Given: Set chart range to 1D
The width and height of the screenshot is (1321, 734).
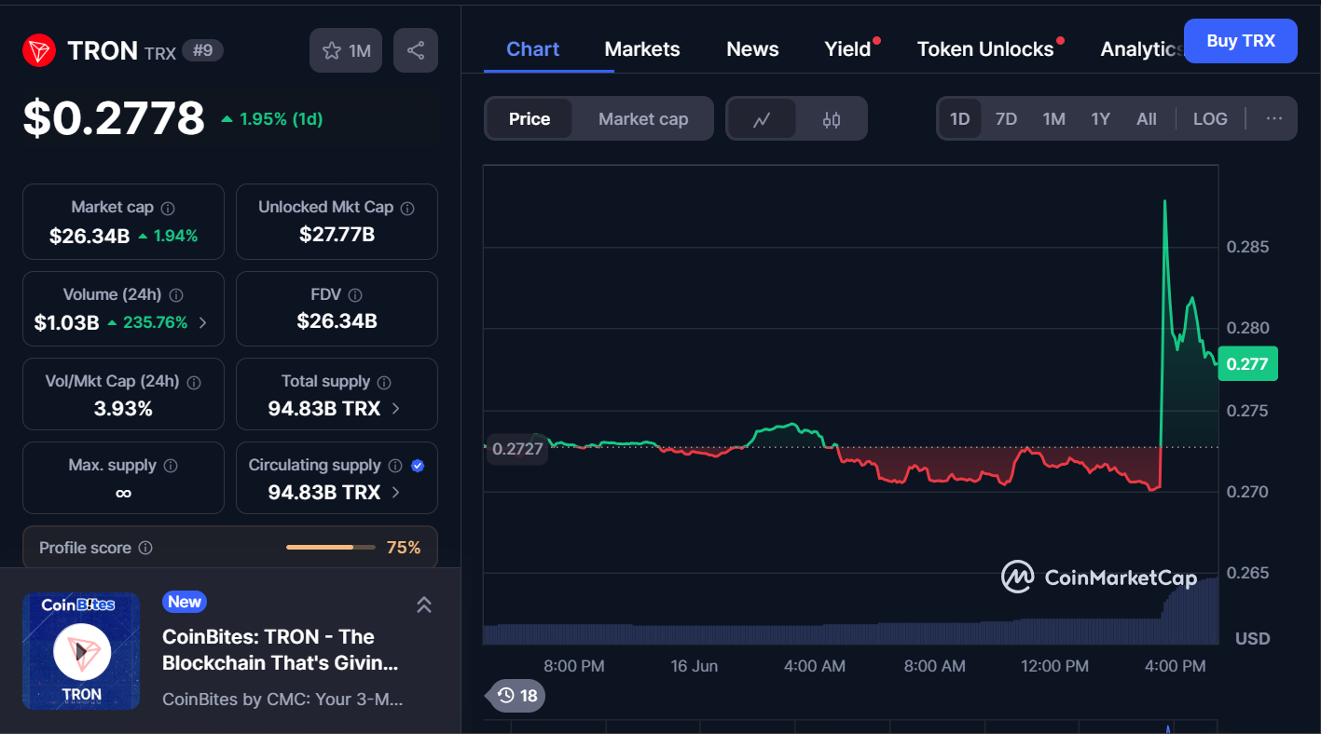Looking at the screenshot, I should pyautogui.click(x=960, y=119).
